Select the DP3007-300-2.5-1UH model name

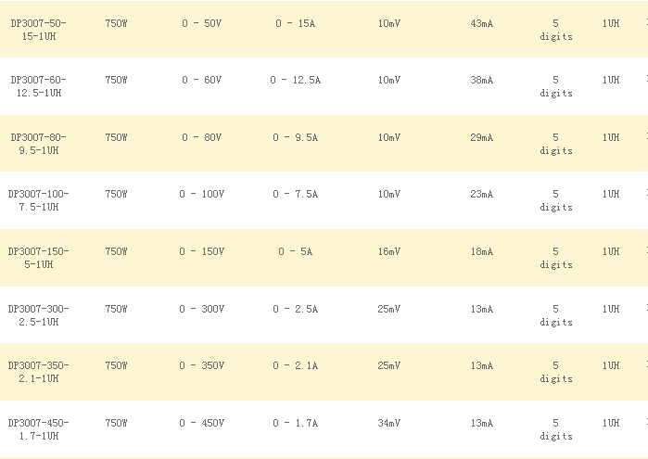(x=38, y=315)
